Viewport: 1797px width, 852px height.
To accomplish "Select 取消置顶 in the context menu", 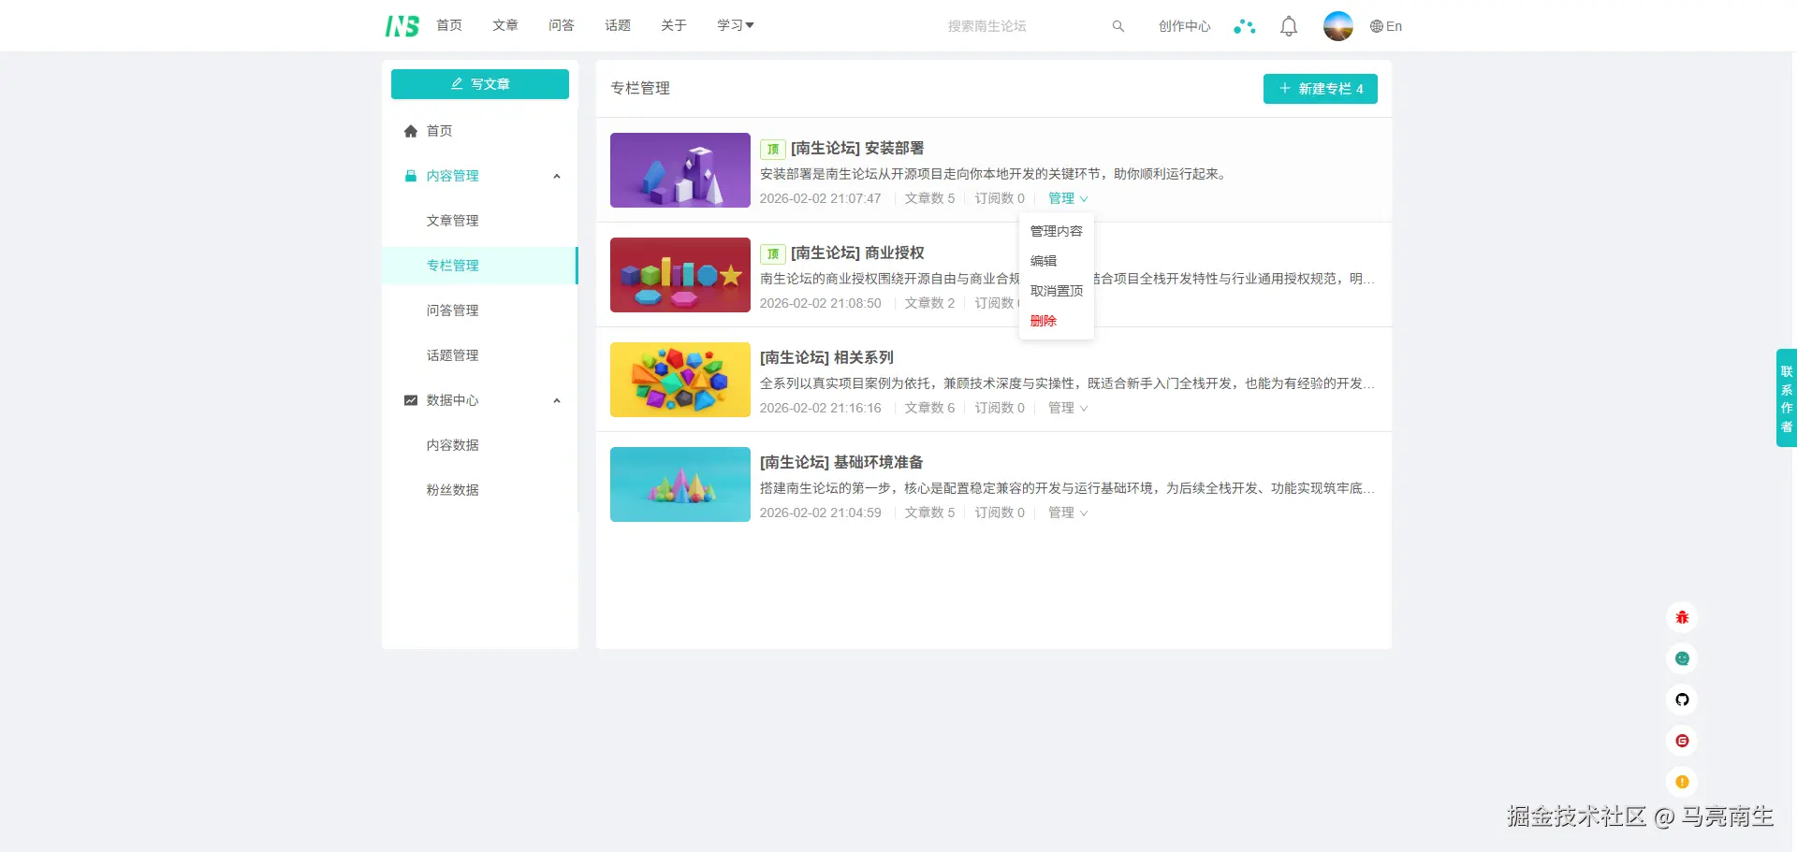I will (x=1056, y=291).
